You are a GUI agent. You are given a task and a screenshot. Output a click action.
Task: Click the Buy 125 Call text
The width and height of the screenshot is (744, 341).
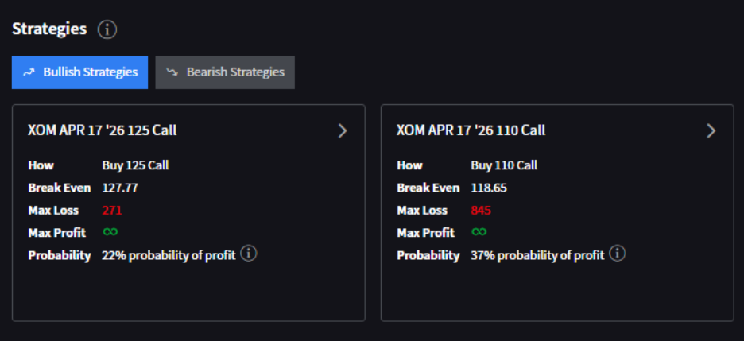point(135,165)
